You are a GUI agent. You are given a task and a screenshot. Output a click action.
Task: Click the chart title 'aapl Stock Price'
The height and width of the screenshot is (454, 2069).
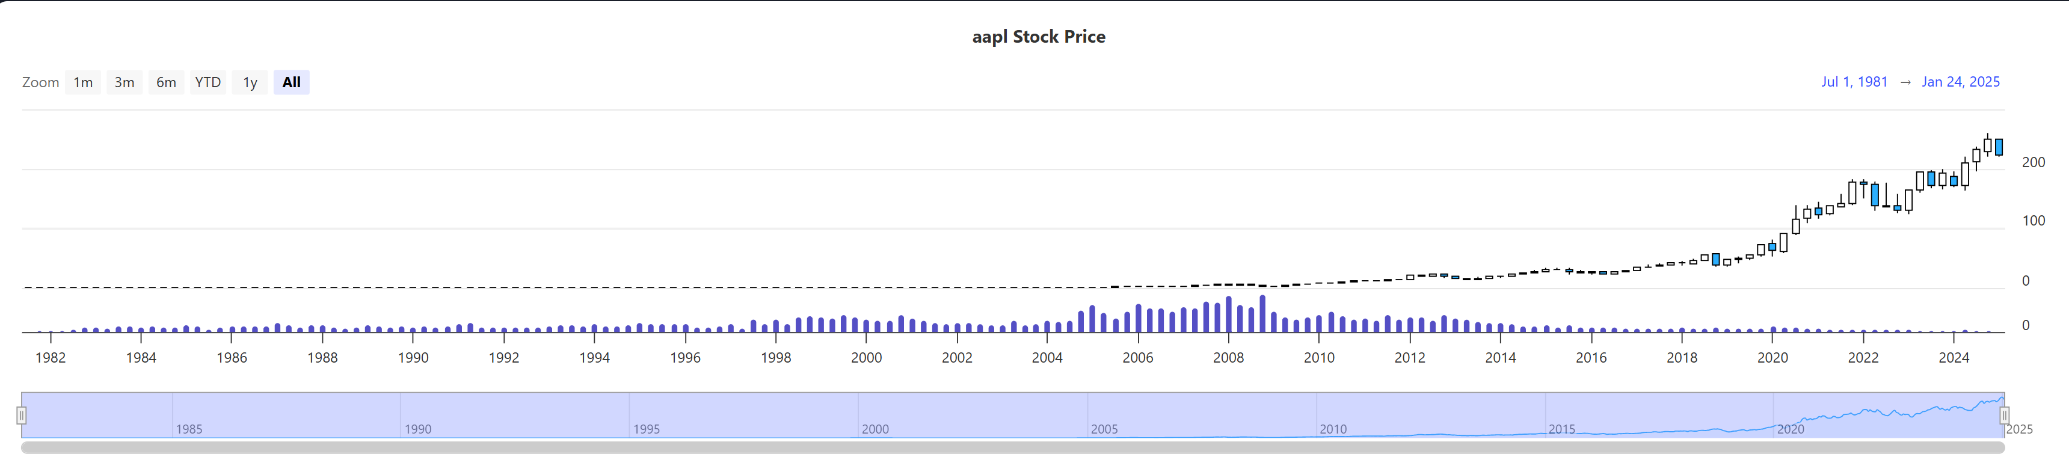click(1039, 36)
